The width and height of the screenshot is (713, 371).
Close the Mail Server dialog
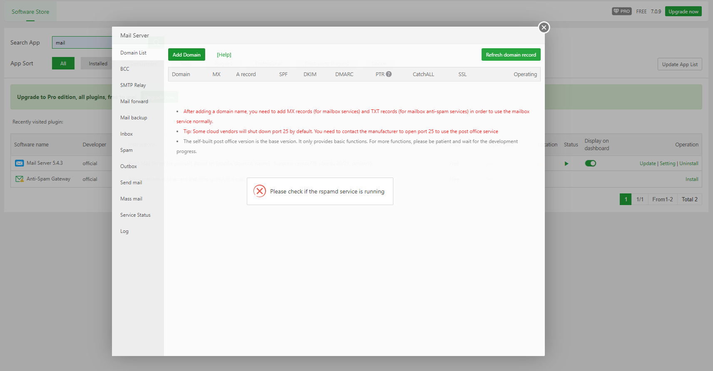click(544, 27)
